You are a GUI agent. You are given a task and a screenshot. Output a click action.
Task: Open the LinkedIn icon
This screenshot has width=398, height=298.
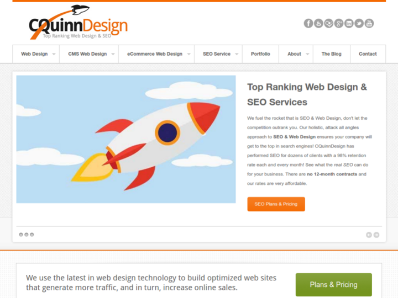[349, 24]
